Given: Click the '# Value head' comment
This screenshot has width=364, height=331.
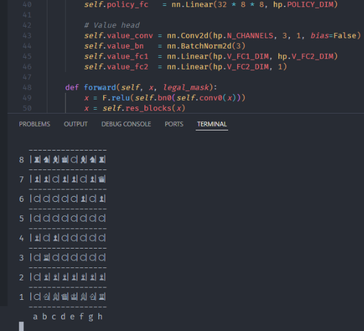Looking at the screenshot, I should click(112, 25).
